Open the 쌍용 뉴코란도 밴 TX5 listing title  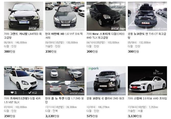coord(147,36)
